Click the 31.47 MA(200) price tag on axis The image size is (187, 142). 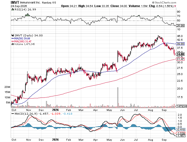point(180,59)
